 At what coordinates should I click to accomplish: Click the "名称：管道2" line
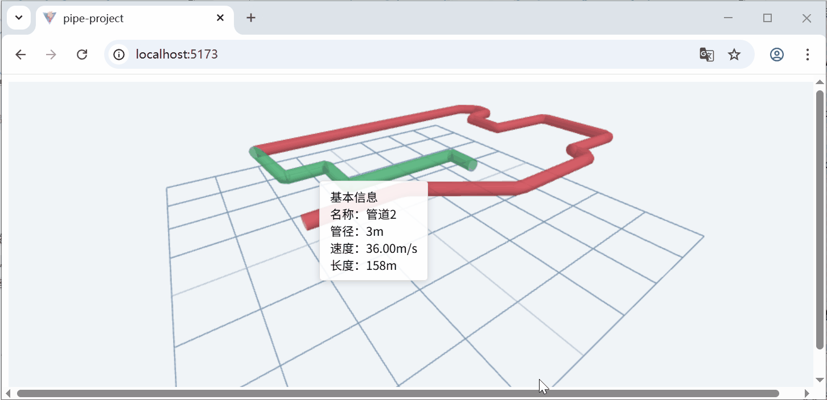(x=363, y=214)
